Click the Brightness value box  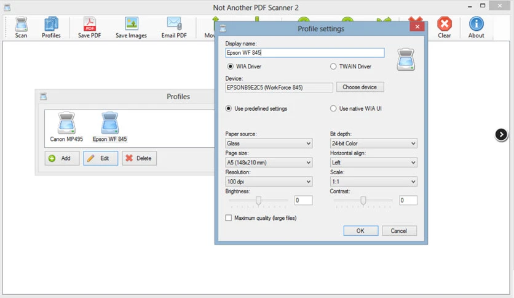pos(303,200)
